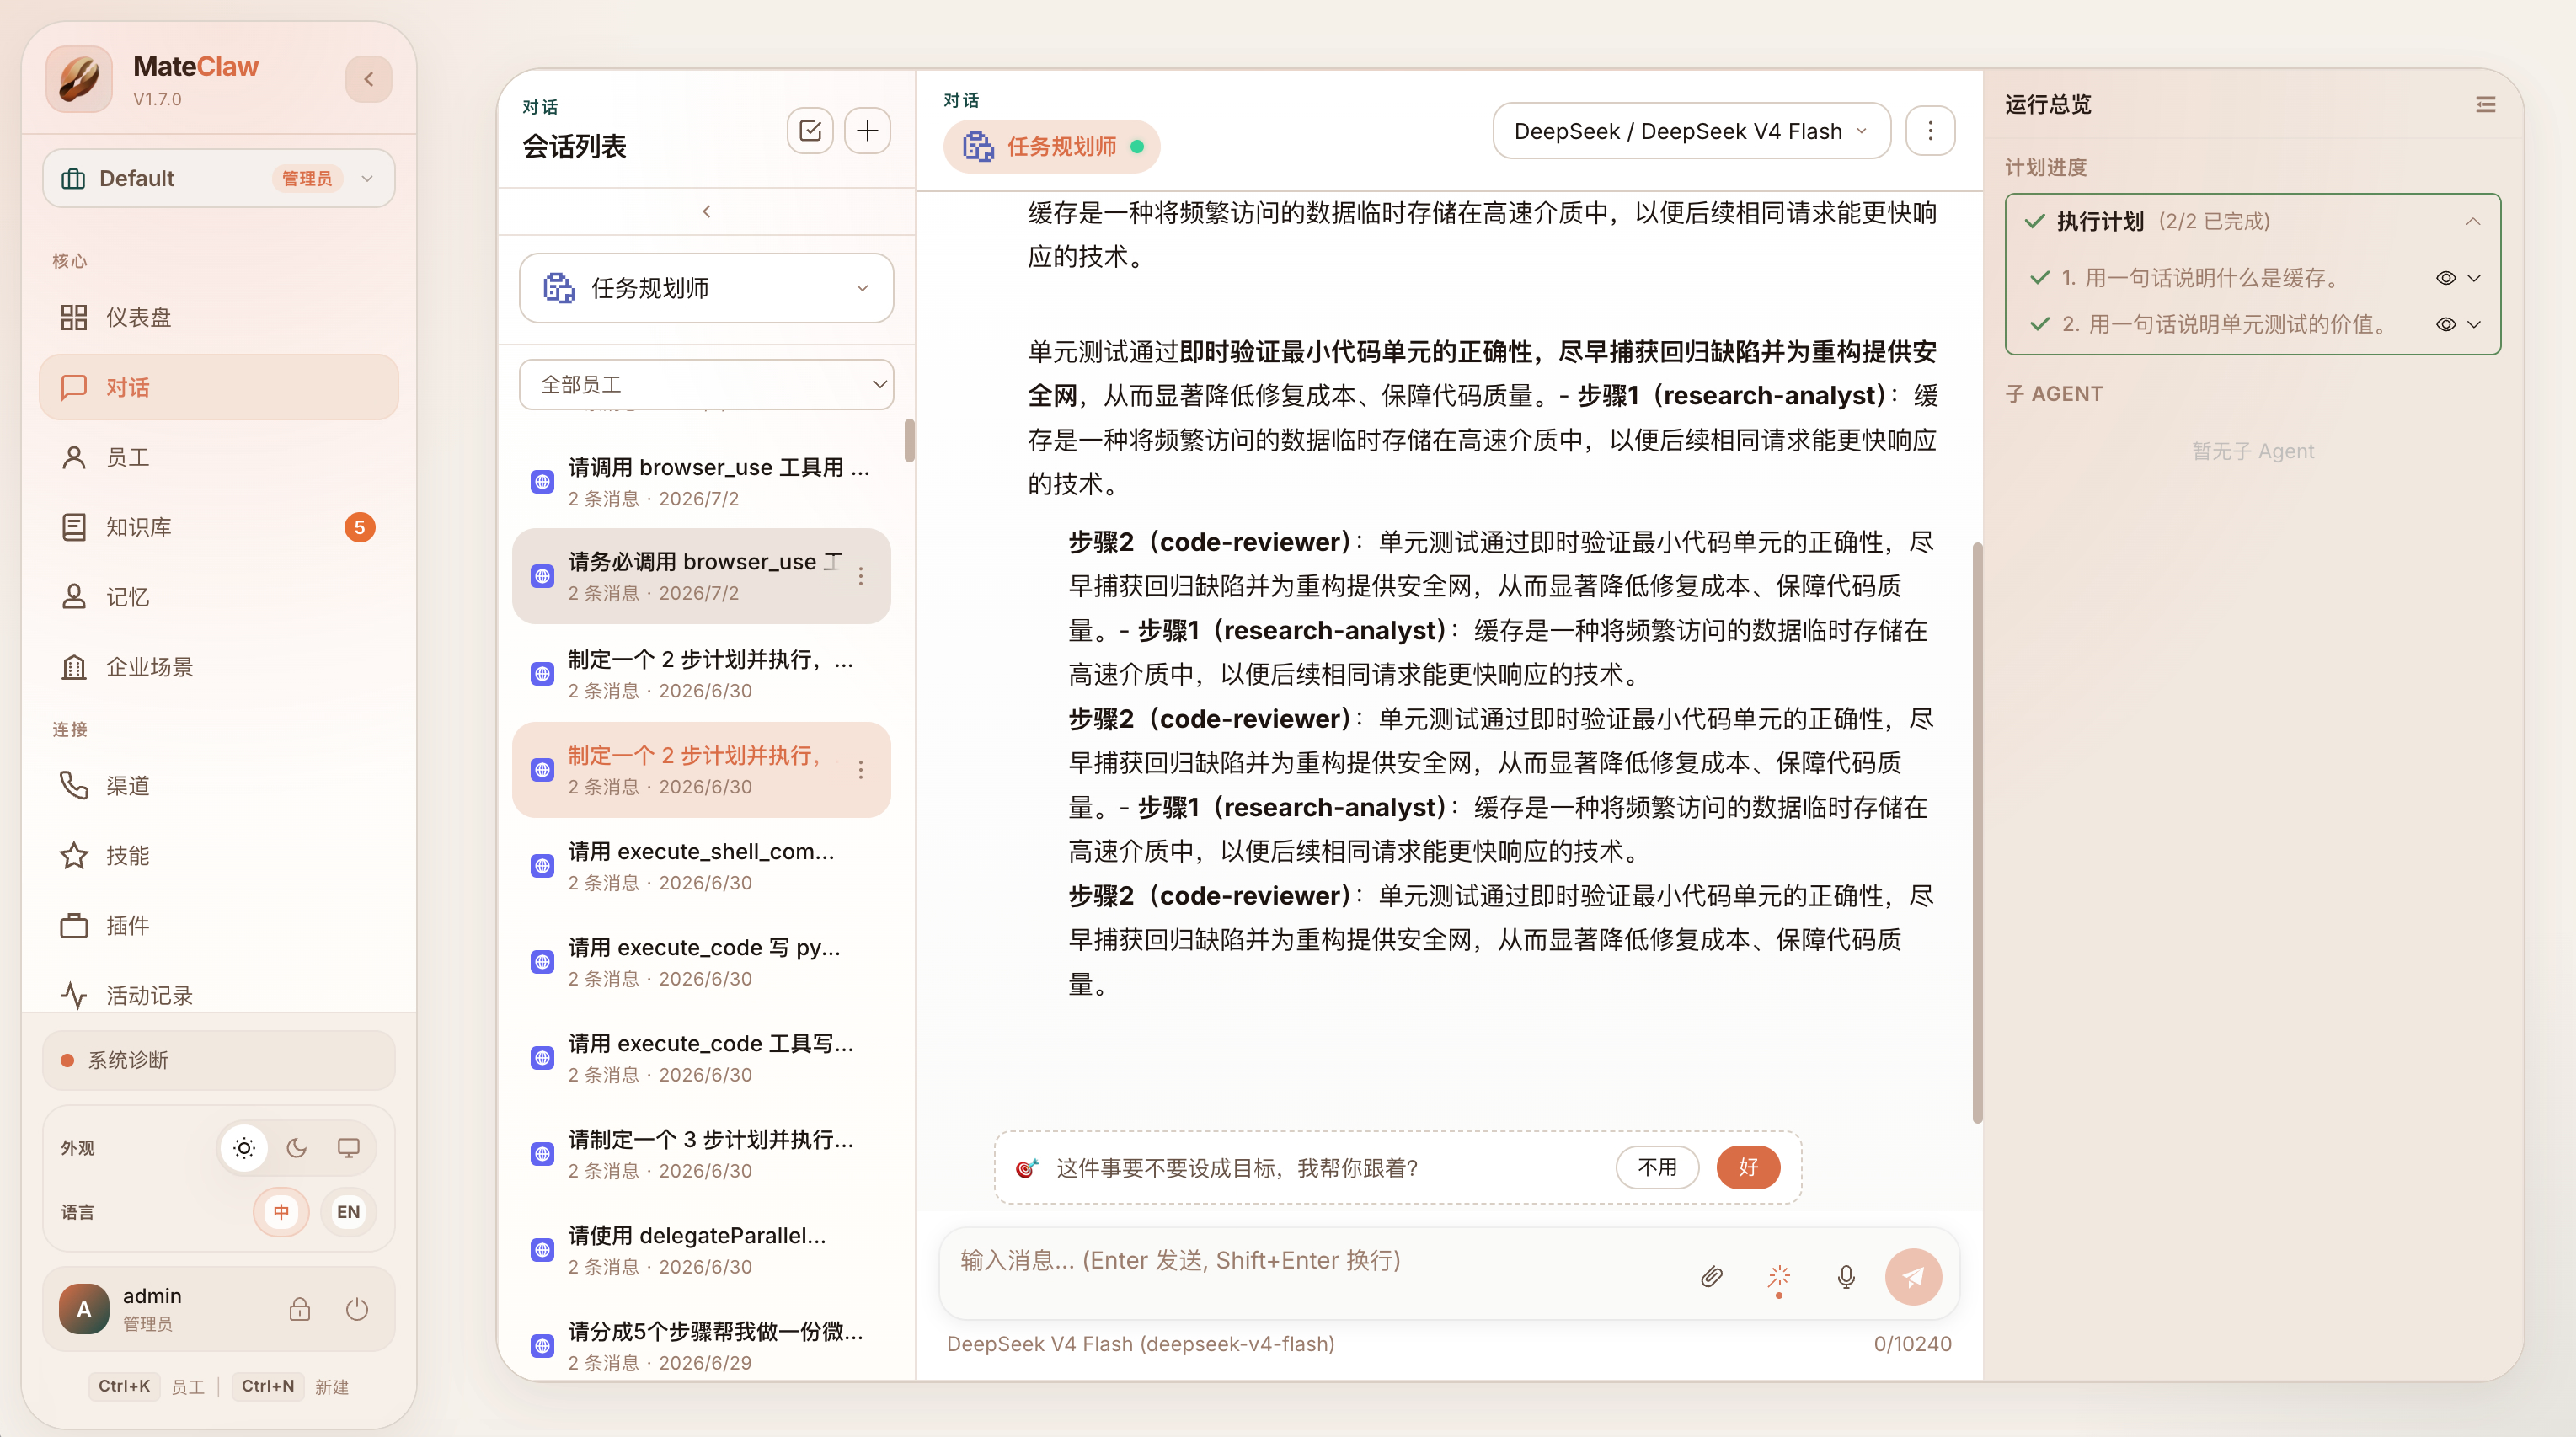The width and height of the screenshot is (2576, 1437).
Task: Collapse the MateClaw sidebar with the arrow button
Action: [x=368, y=79]
